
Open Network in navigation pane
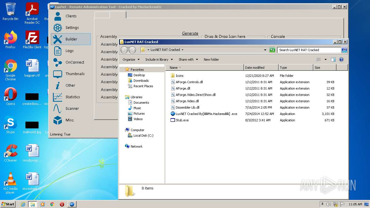click(136, 146)
